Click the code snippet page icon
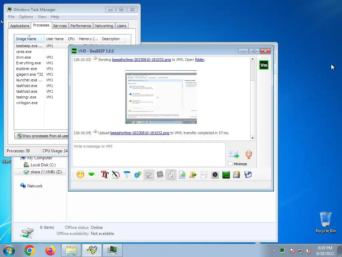 pyautogui.click(x=204, y=175)
